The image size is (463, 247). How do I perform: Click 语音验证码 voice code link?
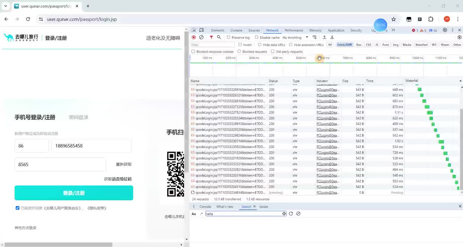[x=122, y=179]
